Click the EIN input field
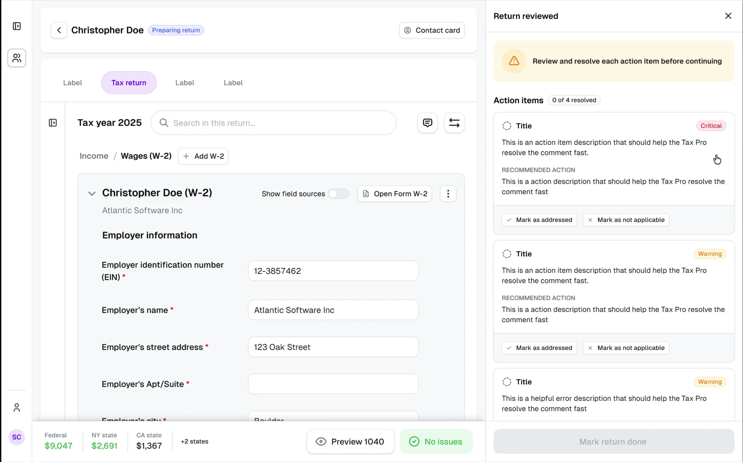 tap(333, 271)
